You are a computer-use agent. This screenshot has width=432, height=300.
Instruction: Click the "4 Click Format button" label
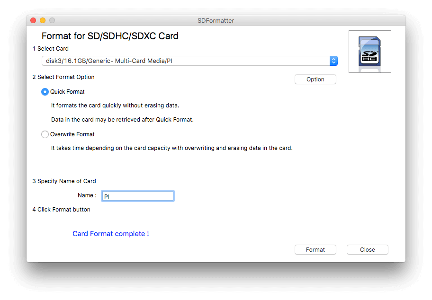tap(61, 210)
